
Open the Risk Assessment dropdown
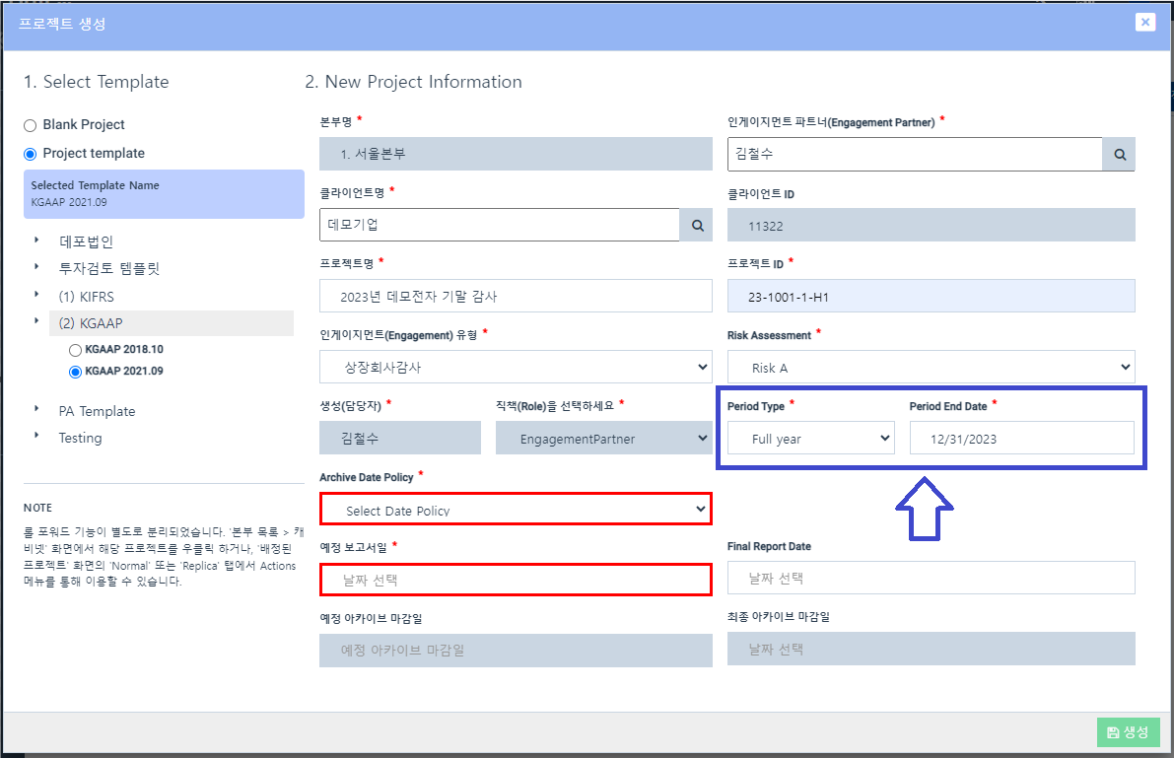point(930,366)
